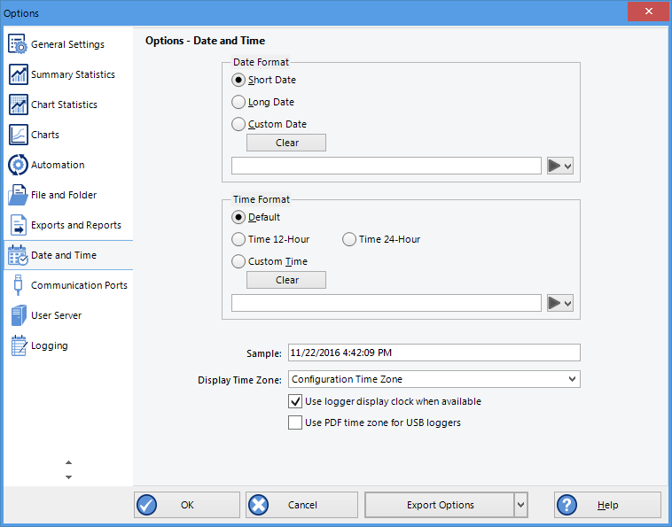Open the custom date format arrow menu
Viewport: 672px width, 527px height.
coord(560,166)
